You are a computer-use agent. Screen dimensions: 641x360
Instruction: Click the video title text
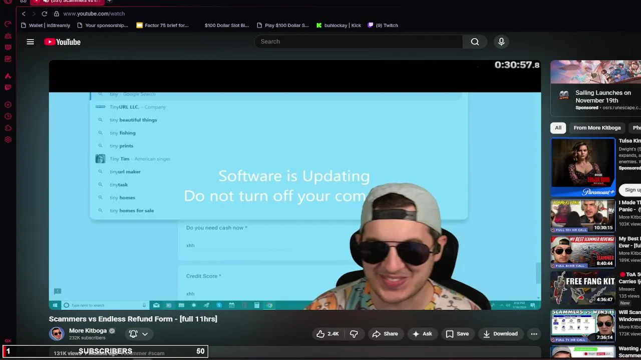pos(133,319)
